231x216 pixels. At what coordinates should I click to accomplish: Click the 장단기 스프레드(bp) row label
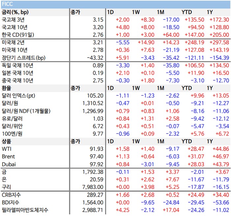[23, 58]
